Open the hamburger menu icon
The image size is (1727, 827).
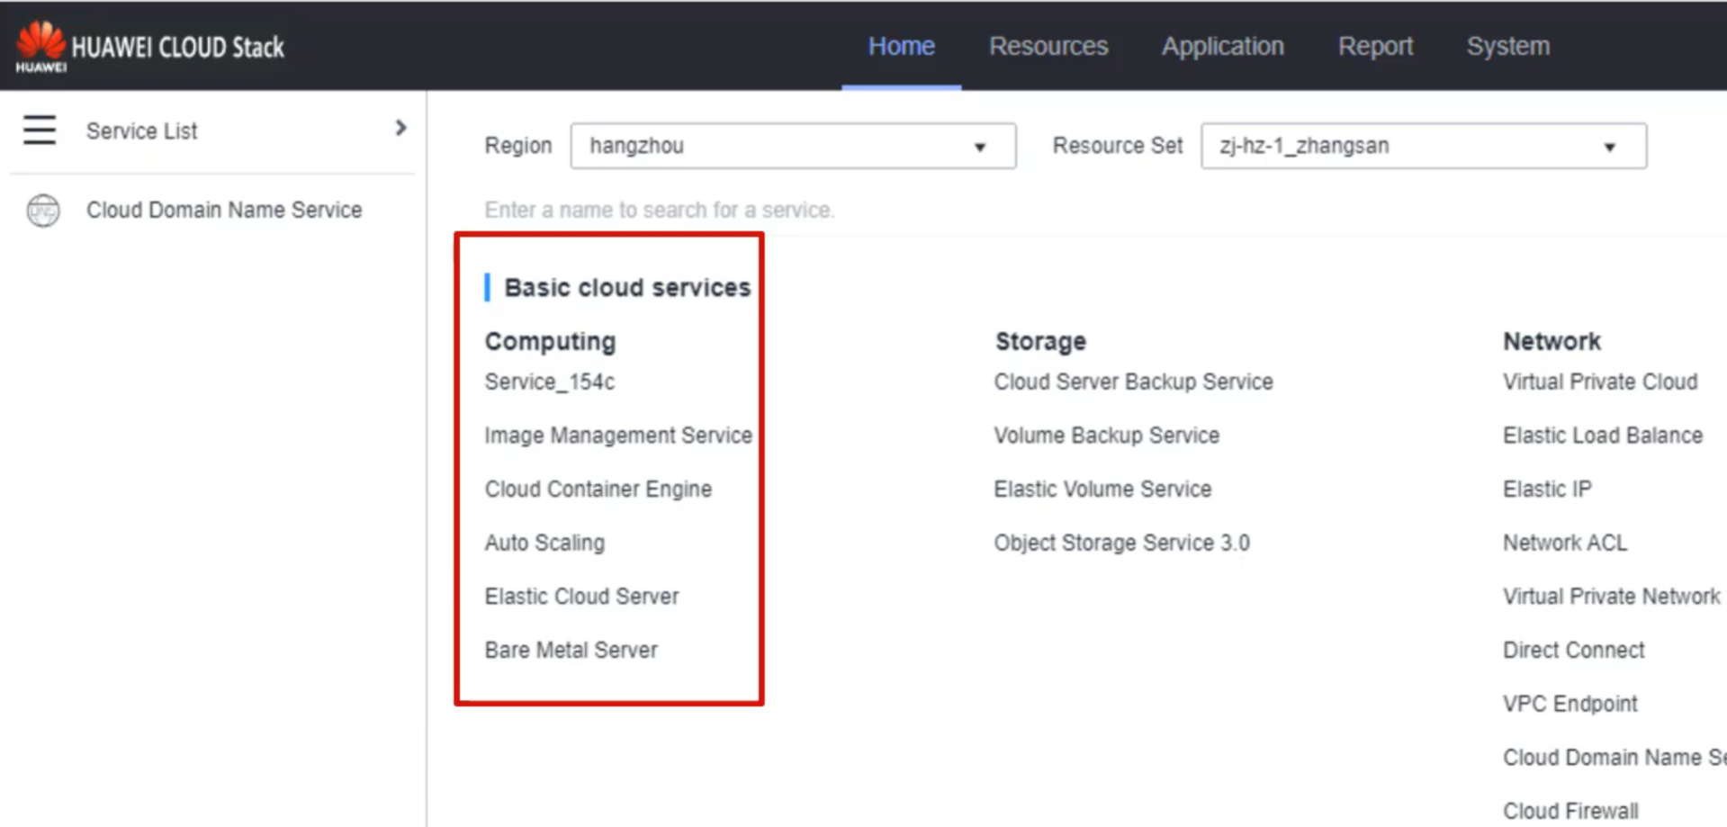click(x=40, y=130)
